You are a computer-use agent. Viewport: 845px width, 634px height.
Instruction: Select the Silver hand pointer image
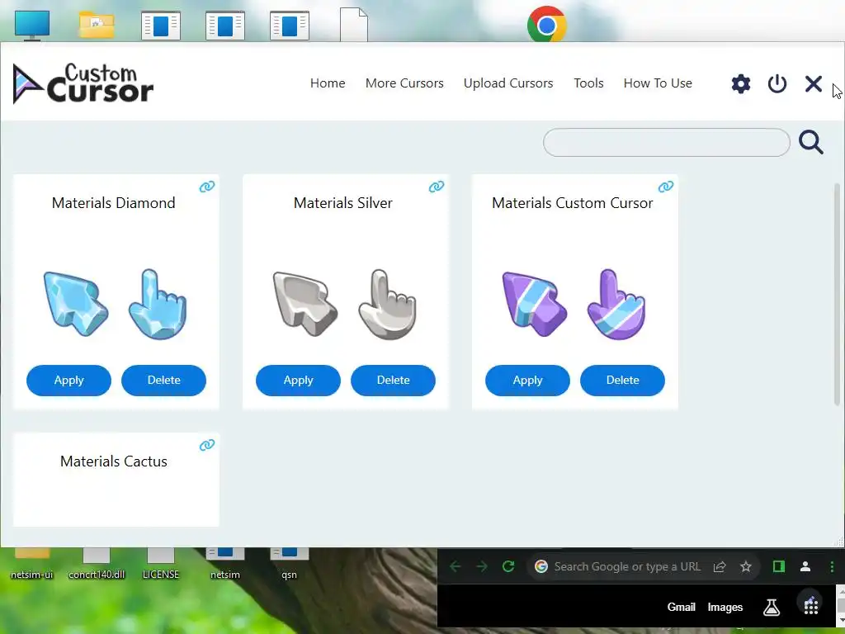[x=387, y=304]
